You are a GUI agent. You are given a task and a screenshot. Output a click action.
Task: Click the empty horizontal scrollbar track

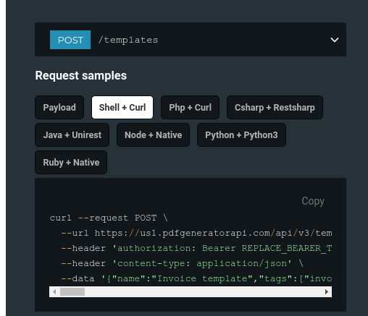[x=203, y=292]
